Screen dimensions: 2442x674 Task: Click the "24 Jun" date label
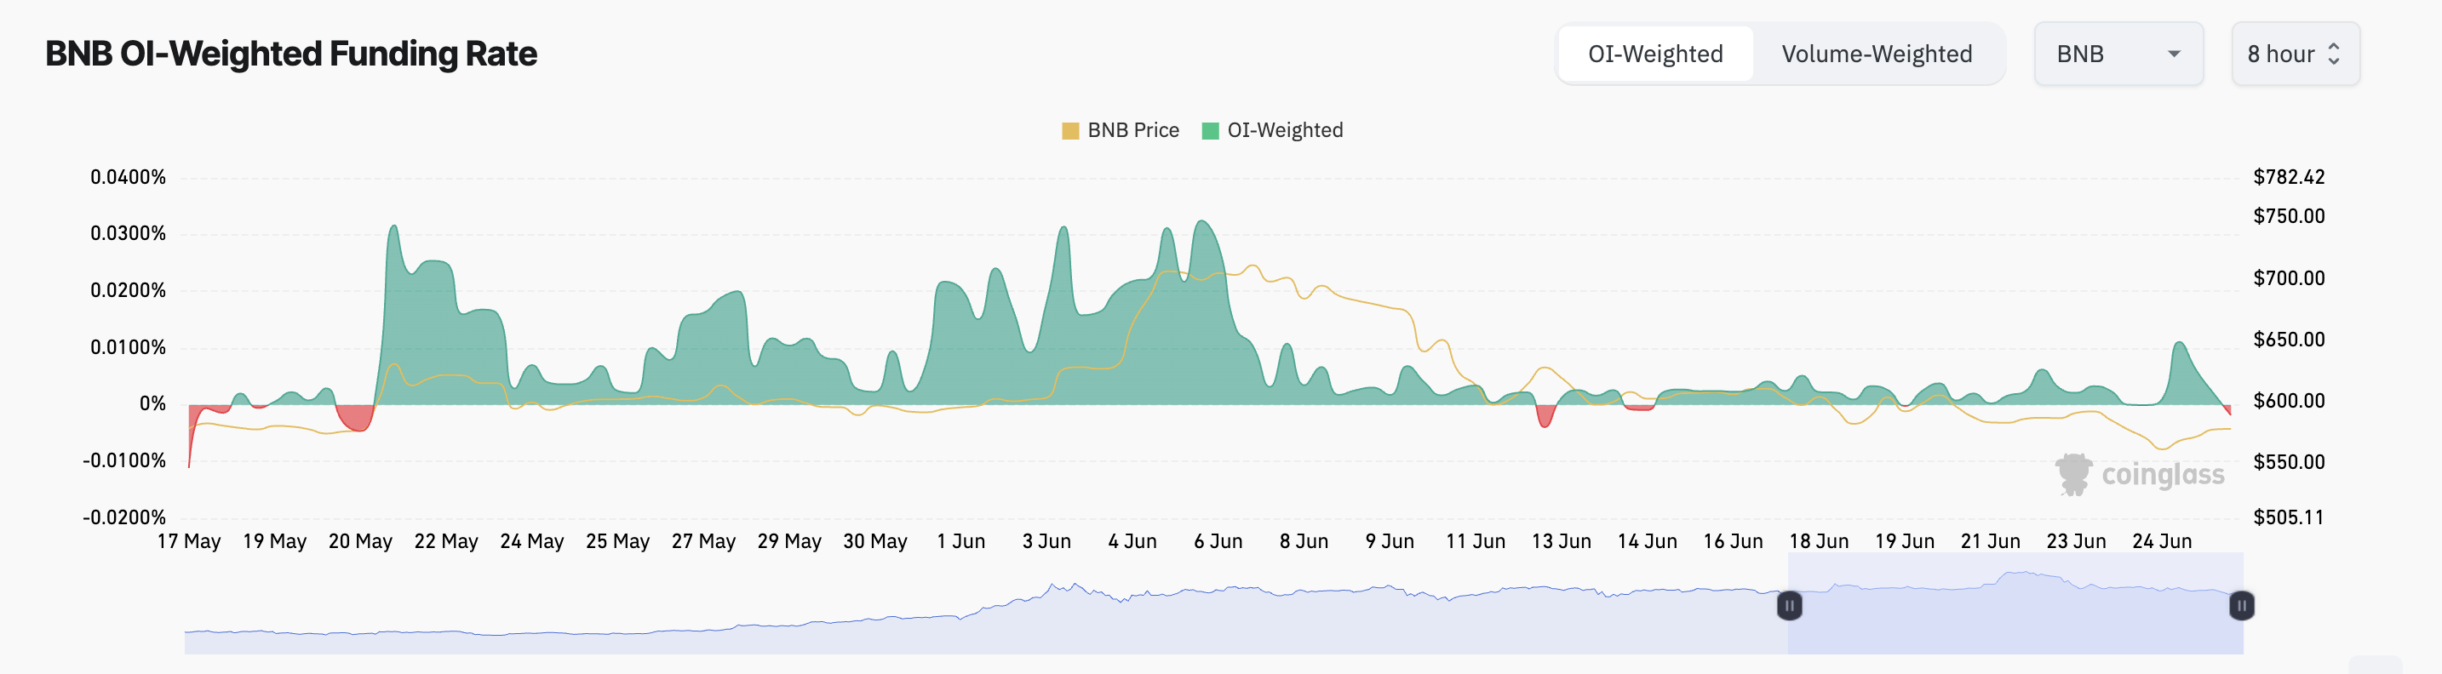[x=2163, y=541]
